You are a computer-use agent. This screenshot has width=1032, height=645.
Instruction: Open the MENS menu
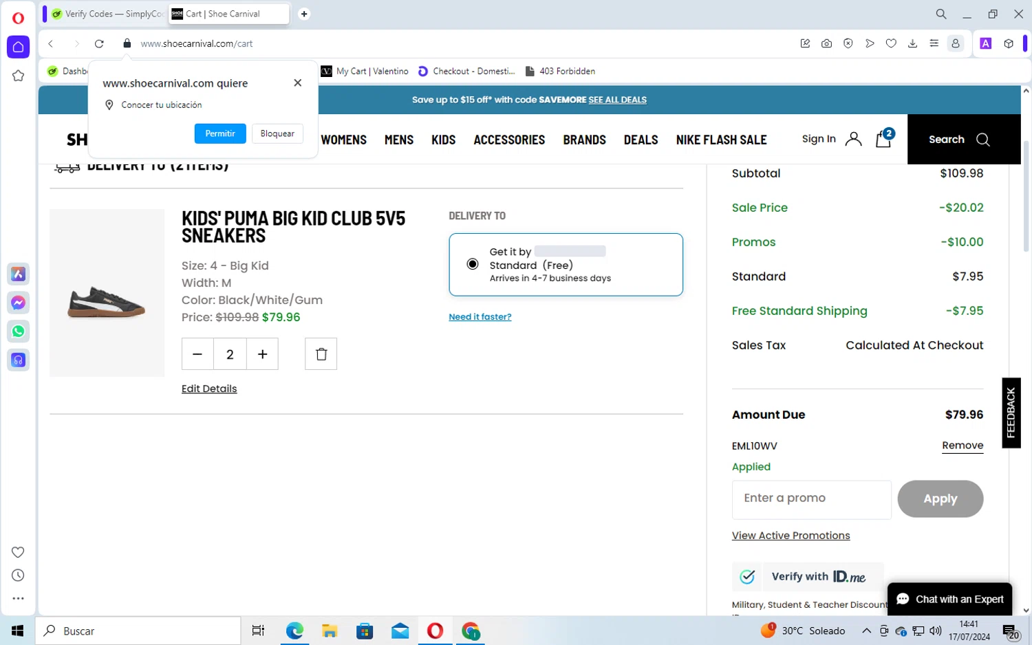pos(399,140)
